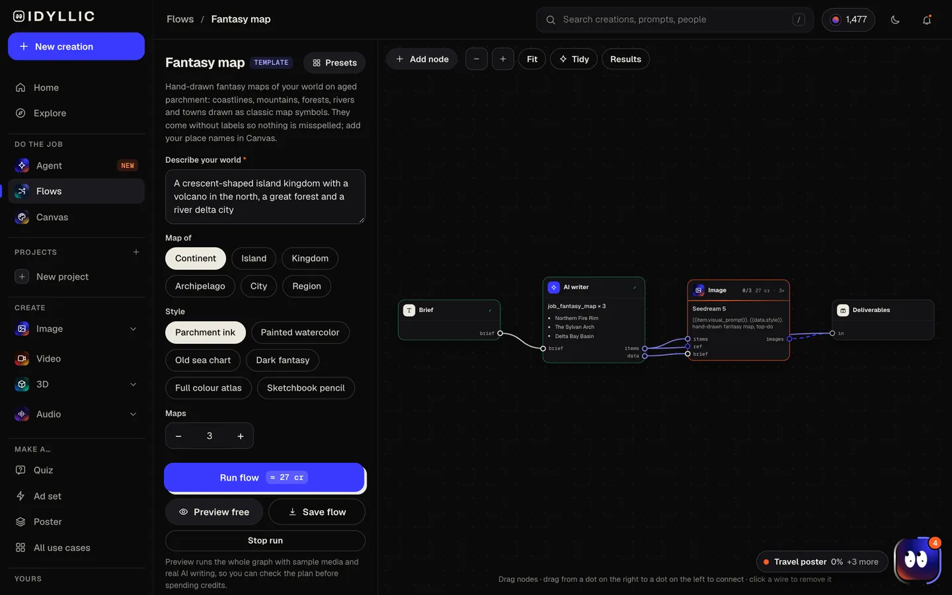Add a project with the plus icon

coord(136,252)
